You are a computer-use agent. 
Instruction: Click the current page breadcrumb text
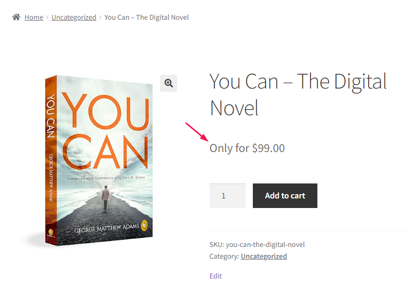(x=146, y=18)
